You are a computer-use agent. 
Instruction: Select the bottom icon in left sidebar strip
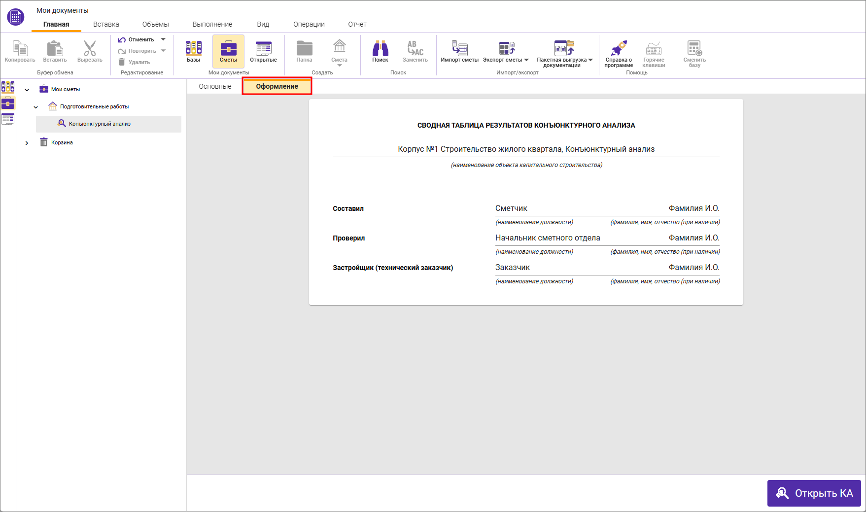[8, 119]
